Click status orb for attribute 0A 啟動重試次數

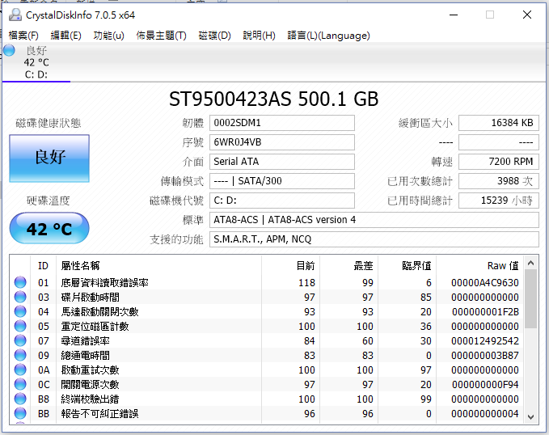[20, 370]
